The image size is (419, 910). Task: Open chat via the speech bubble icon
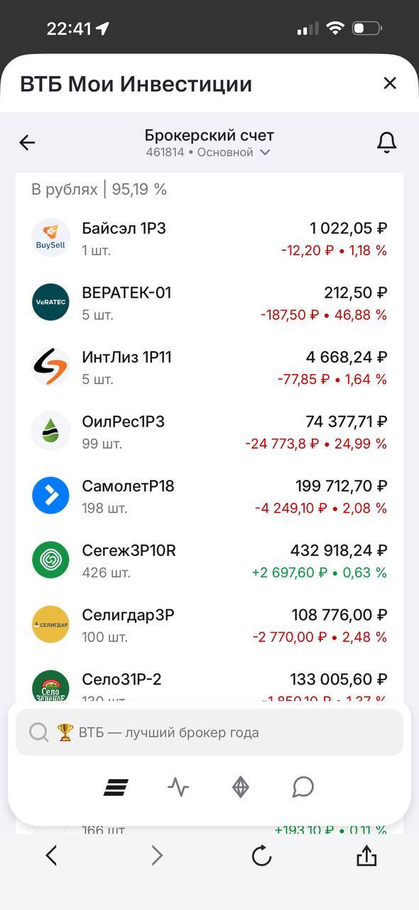[303, 787]
